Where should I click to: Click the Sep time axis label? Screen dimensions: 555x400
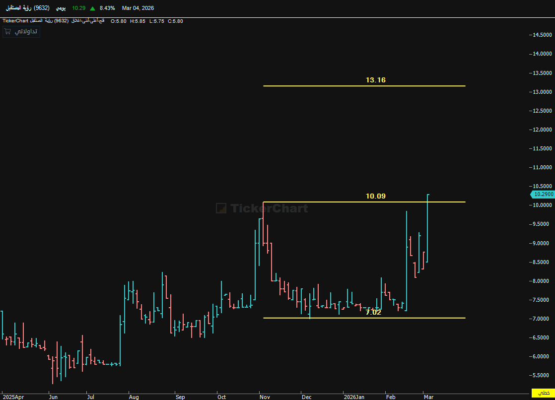[x=180, y=397]
